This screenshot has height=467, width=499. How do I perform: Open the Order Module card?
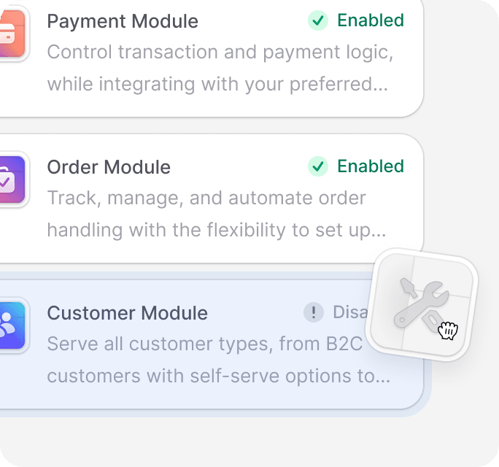pos(212,198)
